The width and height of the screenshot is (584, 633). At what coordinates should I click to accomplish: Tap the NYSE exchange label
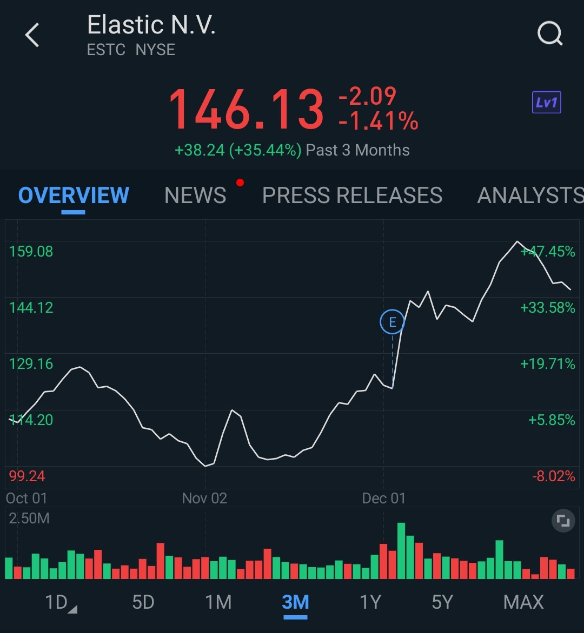click(155, 50)
